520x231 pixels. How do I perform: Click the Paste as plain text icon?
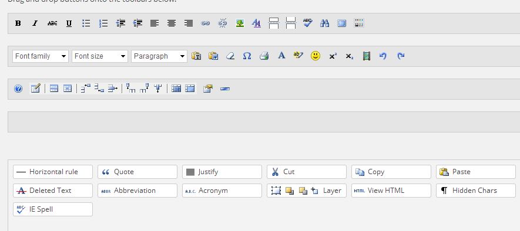click(x=196, y=56)
